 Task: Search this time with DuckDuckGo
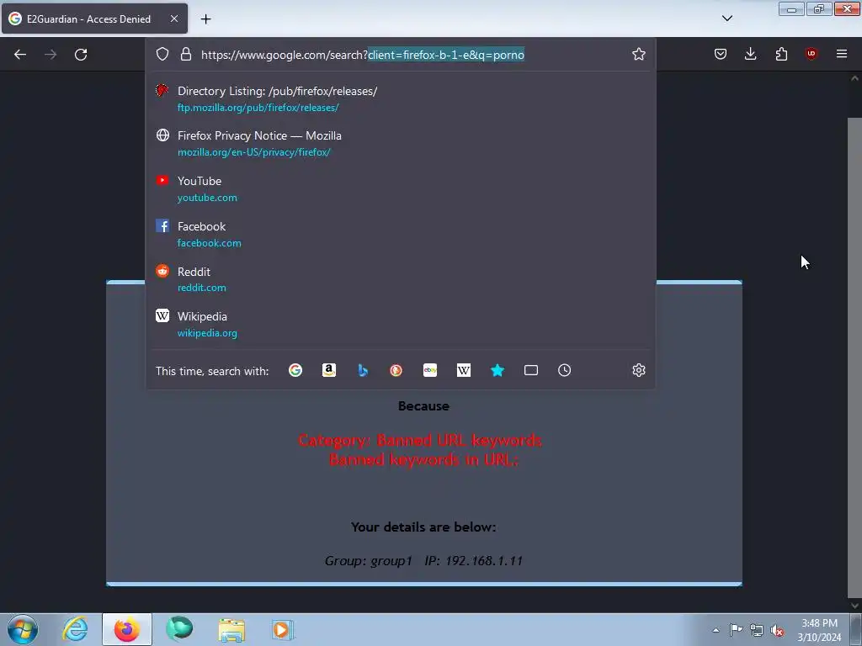[x=396, y=371]
